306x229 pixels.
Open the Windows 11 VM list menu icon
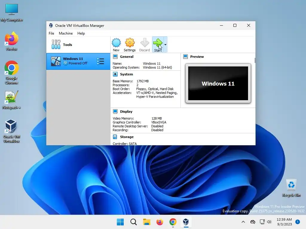(100, 61)
